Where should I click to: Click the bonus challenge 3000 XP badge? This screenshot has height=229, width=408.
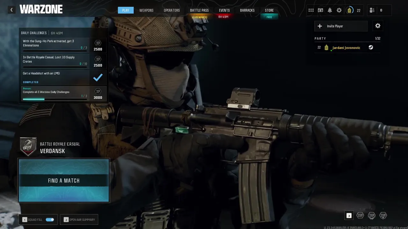[x=98, y=92]
